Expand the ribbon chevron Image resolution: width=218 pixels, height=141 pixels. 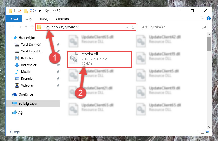click(x=202, y=18)
